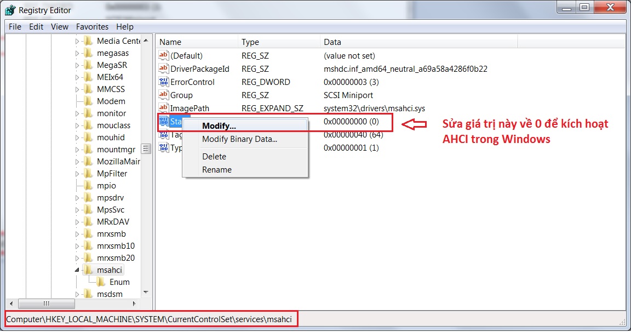Select the ImagePath value icon
Viewport: 631px width, 332px height.
(x=163, y=108)
